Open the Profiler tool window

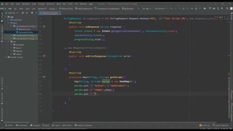[67, 125]
